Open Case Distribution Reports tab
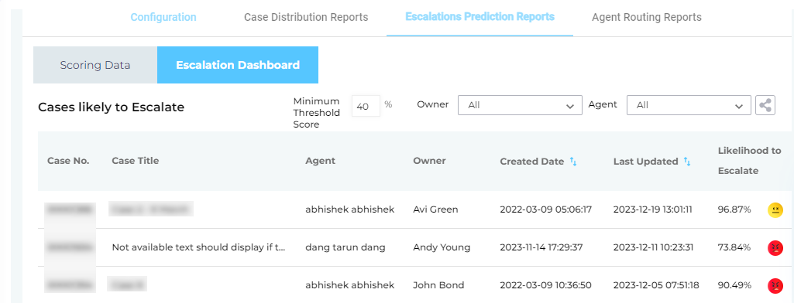 (306, 17)
